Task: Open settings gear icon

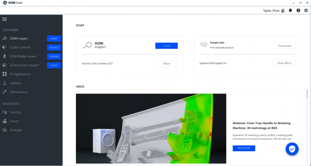Action: (306, 11)
